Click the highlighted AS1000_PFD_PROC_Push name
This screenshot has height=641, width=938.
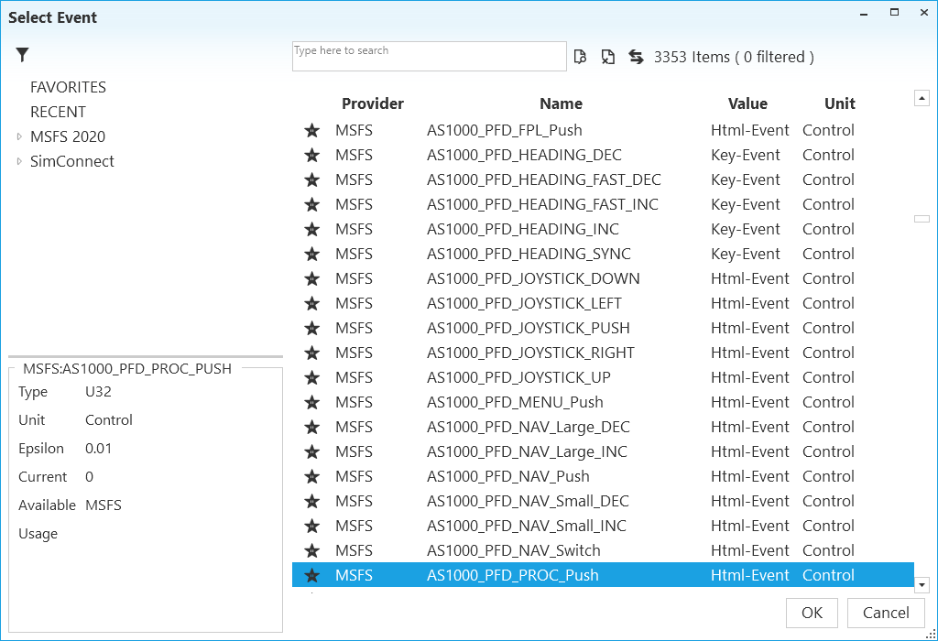pyautogui.click(x=513, y=575)
